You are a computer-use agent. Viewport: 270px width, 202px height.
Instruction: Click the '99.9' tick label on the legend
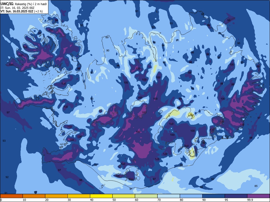click(250, 200)
